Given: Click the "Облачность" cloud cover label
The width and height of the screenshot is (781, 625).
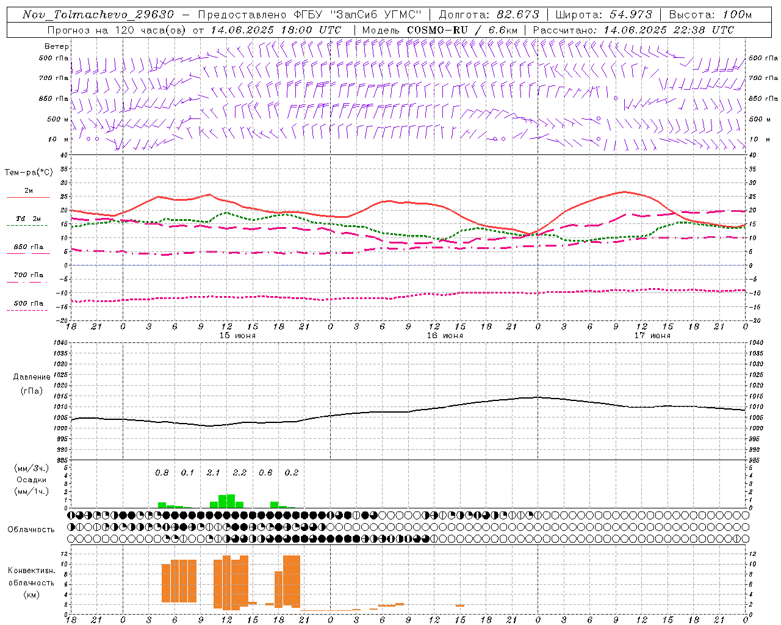Looking at the screenshot, I should [31, 530].
